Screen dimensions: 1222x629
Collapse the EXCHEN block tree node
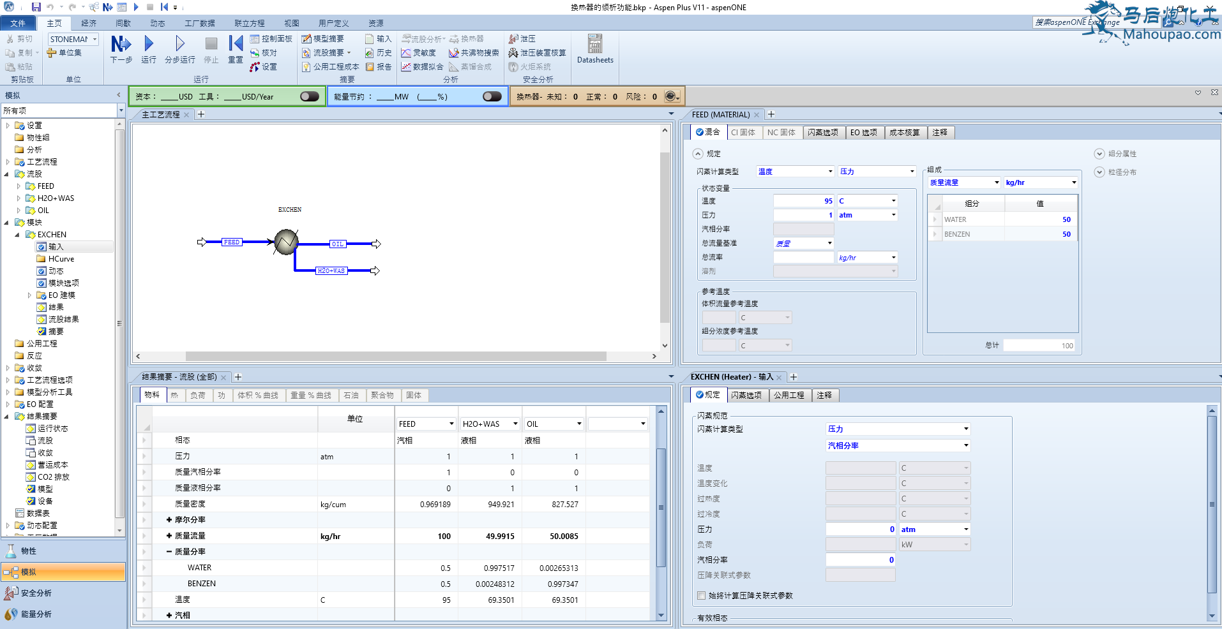(x=17, y=235)
